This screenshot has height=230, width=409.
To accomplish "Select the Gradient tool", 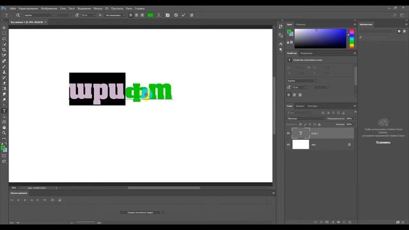I will [x=4, y=89].
